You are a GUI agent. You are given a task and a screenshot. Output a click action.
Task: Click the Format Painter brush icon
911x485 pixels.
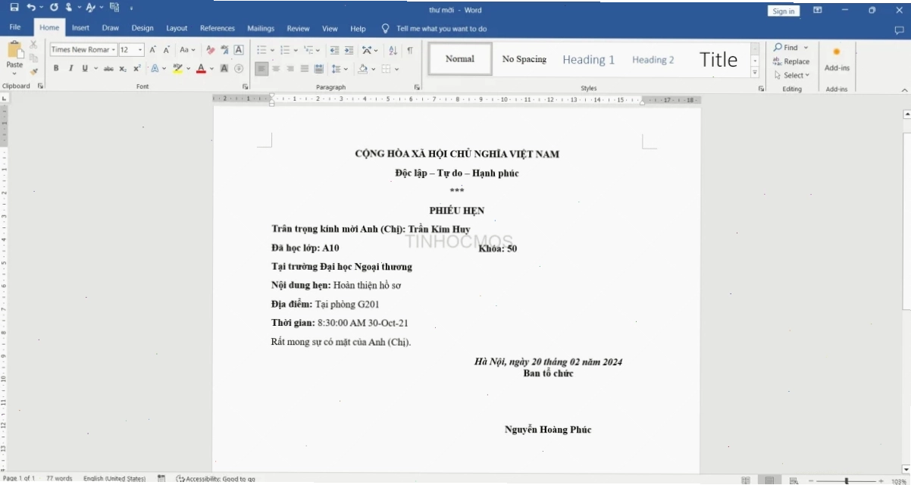pyautogui.click(x=33, y=71)
